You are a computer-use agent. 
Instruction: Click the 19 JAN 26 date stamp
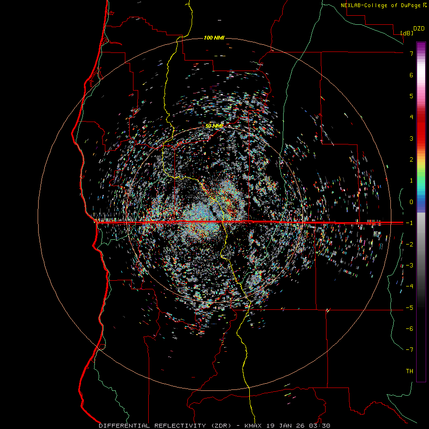coord(285,426)
